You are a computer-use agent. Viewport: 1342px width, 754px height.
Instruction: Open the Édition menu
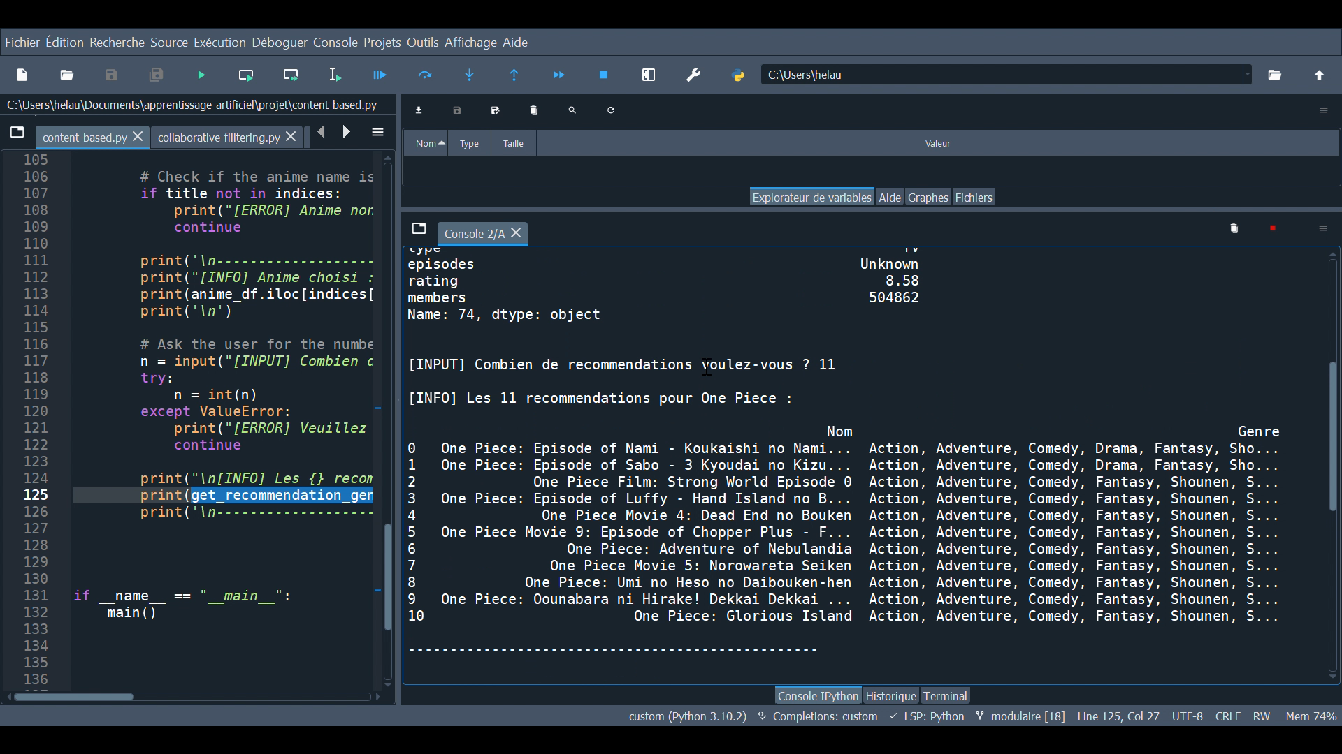coord(64,43)
